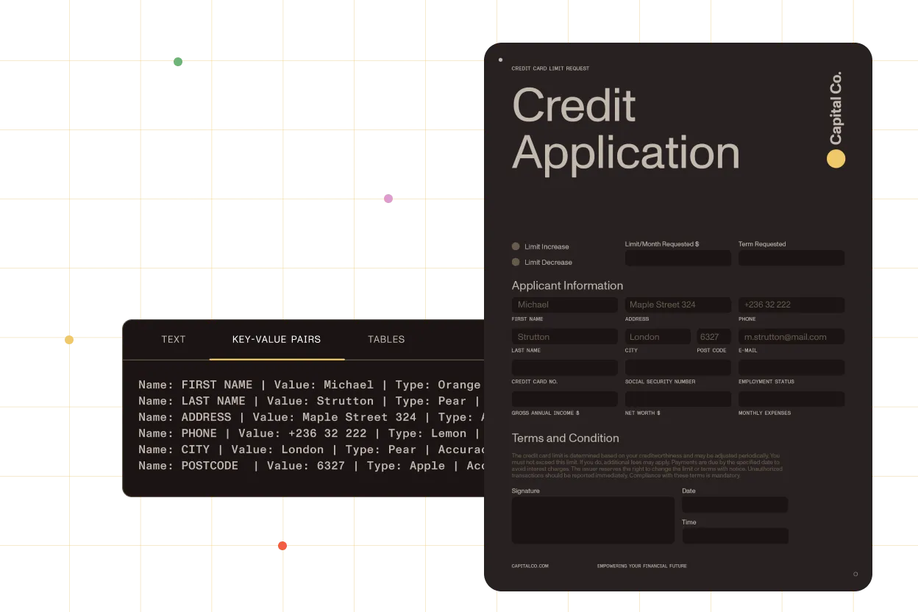Select the Limit Increase radio button

click(516, 246)
